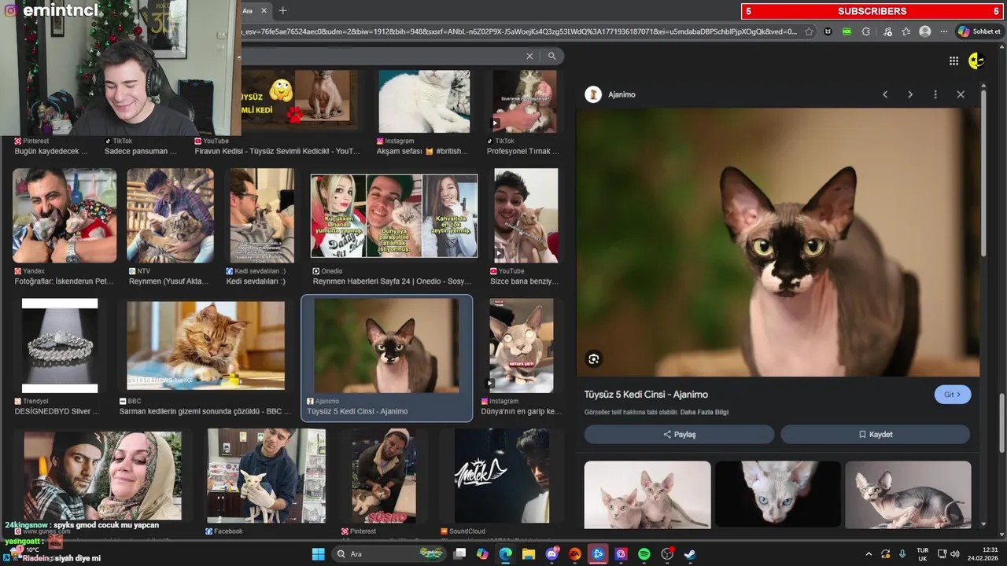The image size is (1007, 566).
Task: Click the taskbar Ara search box
Action: point(389,554)
